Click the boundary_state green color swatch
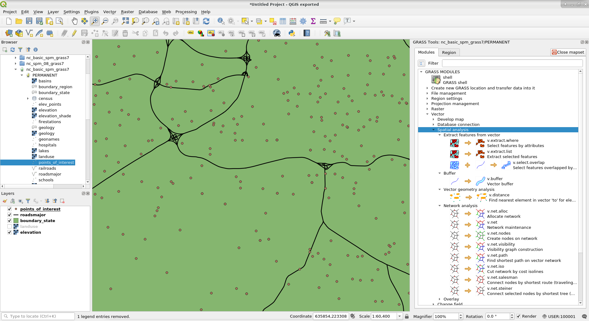The image size is (589, 321). click(x=16, y=221)
